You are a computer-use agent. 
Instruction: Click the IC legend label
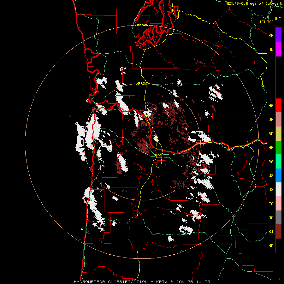point(271,204)
